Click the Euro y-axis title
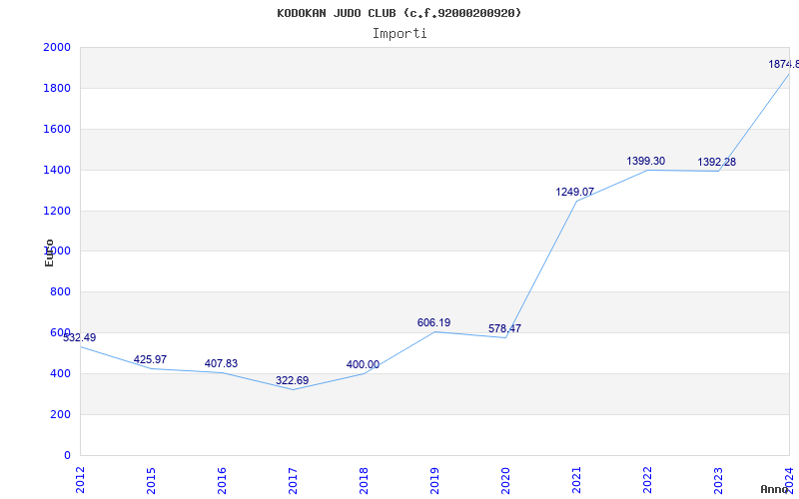The height and width of the screenshot is (499, 799). (49, 252)
